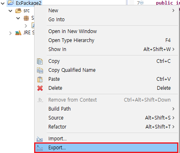The height and width of the screenshot is (153, 180).
Task: Choose New from the context menu
Action: (106, 11)
